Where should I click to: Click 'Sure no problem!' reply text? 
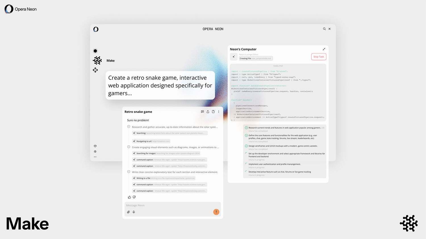[138, 120]
